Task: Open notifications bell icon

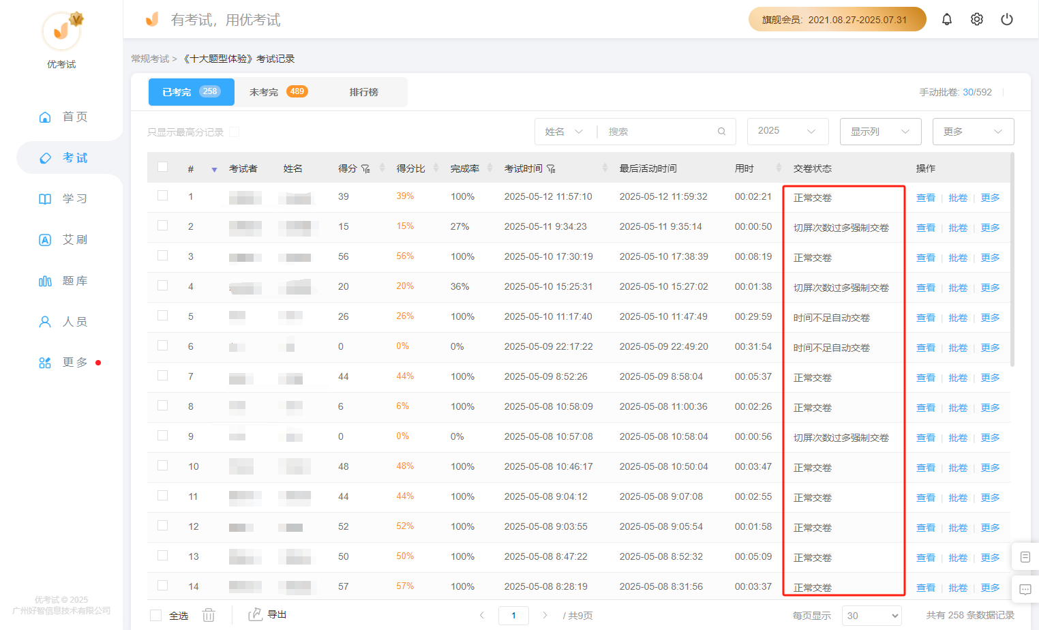Action: coord(947,19)
